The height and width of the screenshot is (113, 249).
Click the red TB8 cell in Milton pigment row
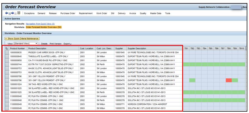pos(229,80)
